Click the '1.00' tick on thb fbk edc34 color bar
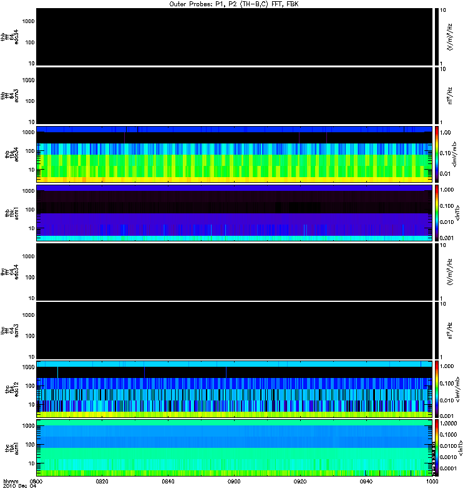The width and height of the screenshot is (468, 499). (x=446, y=132)
